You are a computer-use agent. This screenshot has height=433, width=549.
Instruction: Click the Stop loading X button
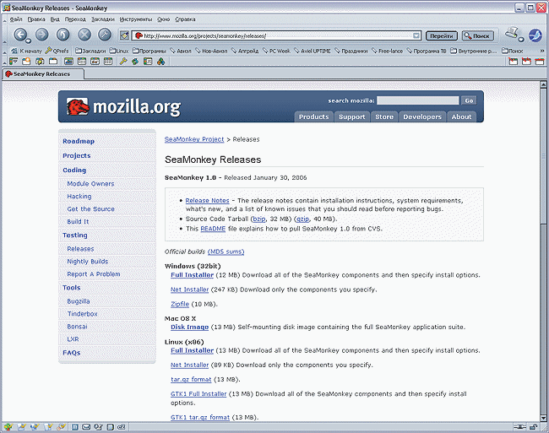tap(84, 35)
